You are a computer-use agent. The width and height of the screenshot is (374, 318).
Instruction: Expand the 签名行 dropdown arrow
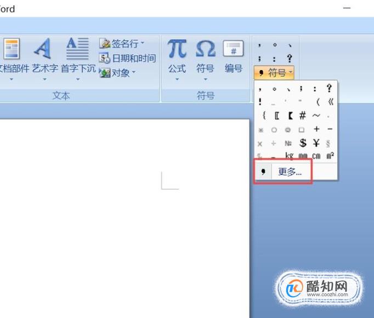coord(143,43)
